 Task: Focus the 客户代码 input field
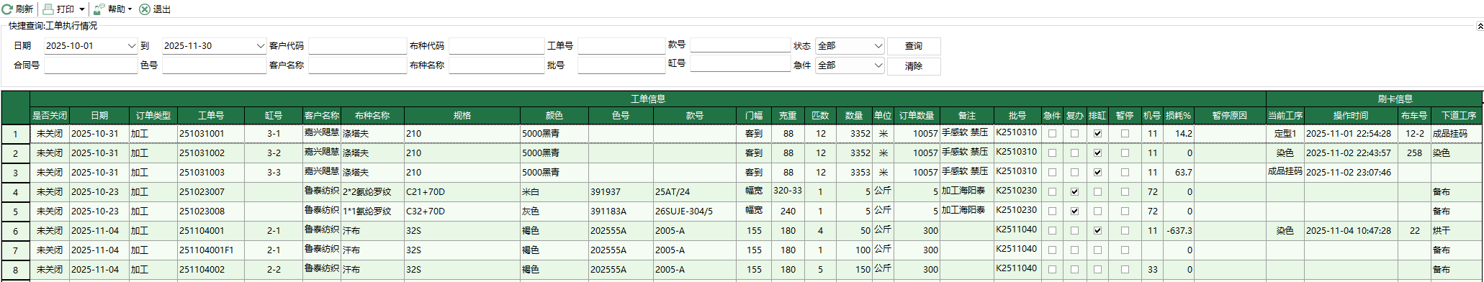tap(358, 46)
